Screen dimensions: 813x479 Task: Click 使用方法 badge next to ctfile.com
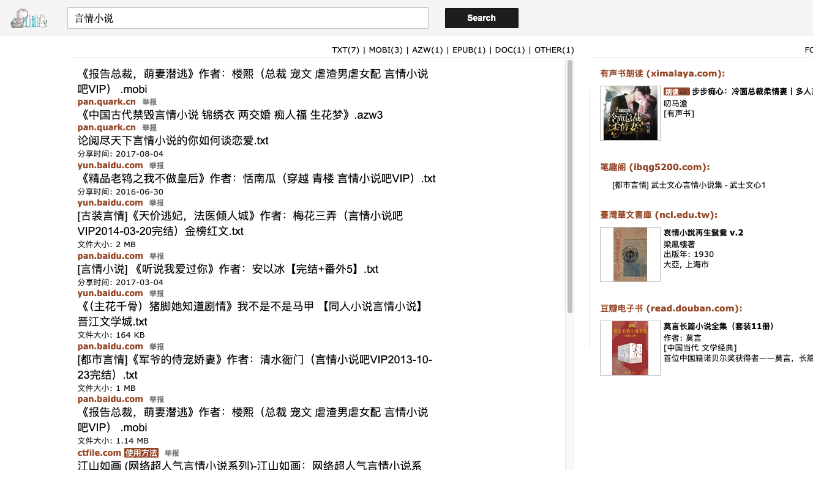pos(141,453)
